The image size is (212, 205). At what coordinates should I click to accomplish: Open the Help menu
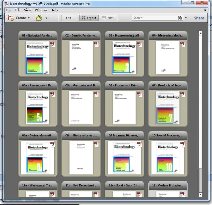coord(54,10)
